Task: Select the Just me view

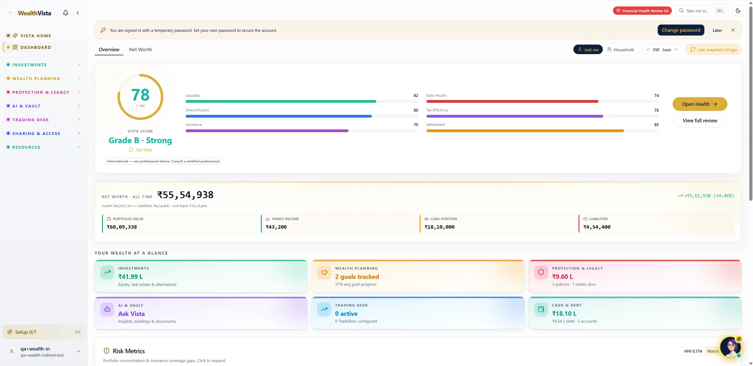Action: [x=588, y=50]
